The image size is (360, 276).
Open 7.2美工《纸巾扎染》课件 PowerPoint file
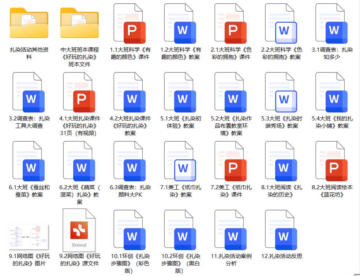coord(231,162)
